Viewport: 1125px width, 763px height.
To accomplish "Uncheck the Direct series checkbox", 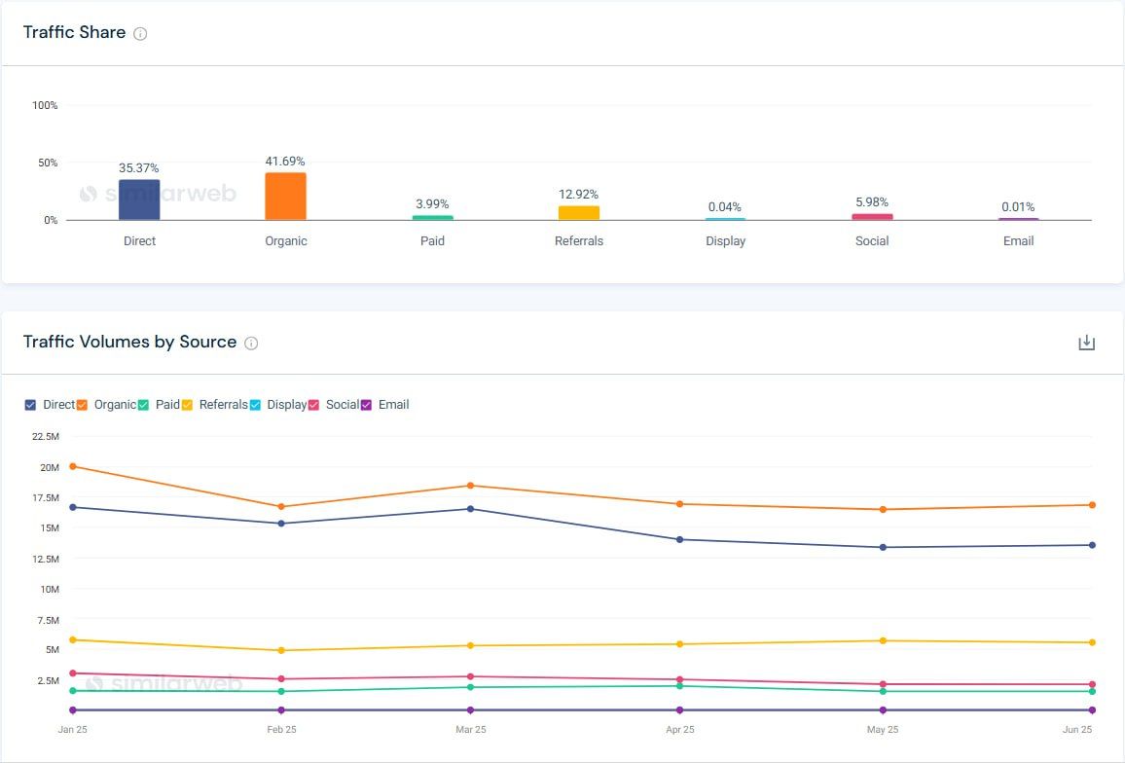I will pyautogui.click(x=30, y=405).
